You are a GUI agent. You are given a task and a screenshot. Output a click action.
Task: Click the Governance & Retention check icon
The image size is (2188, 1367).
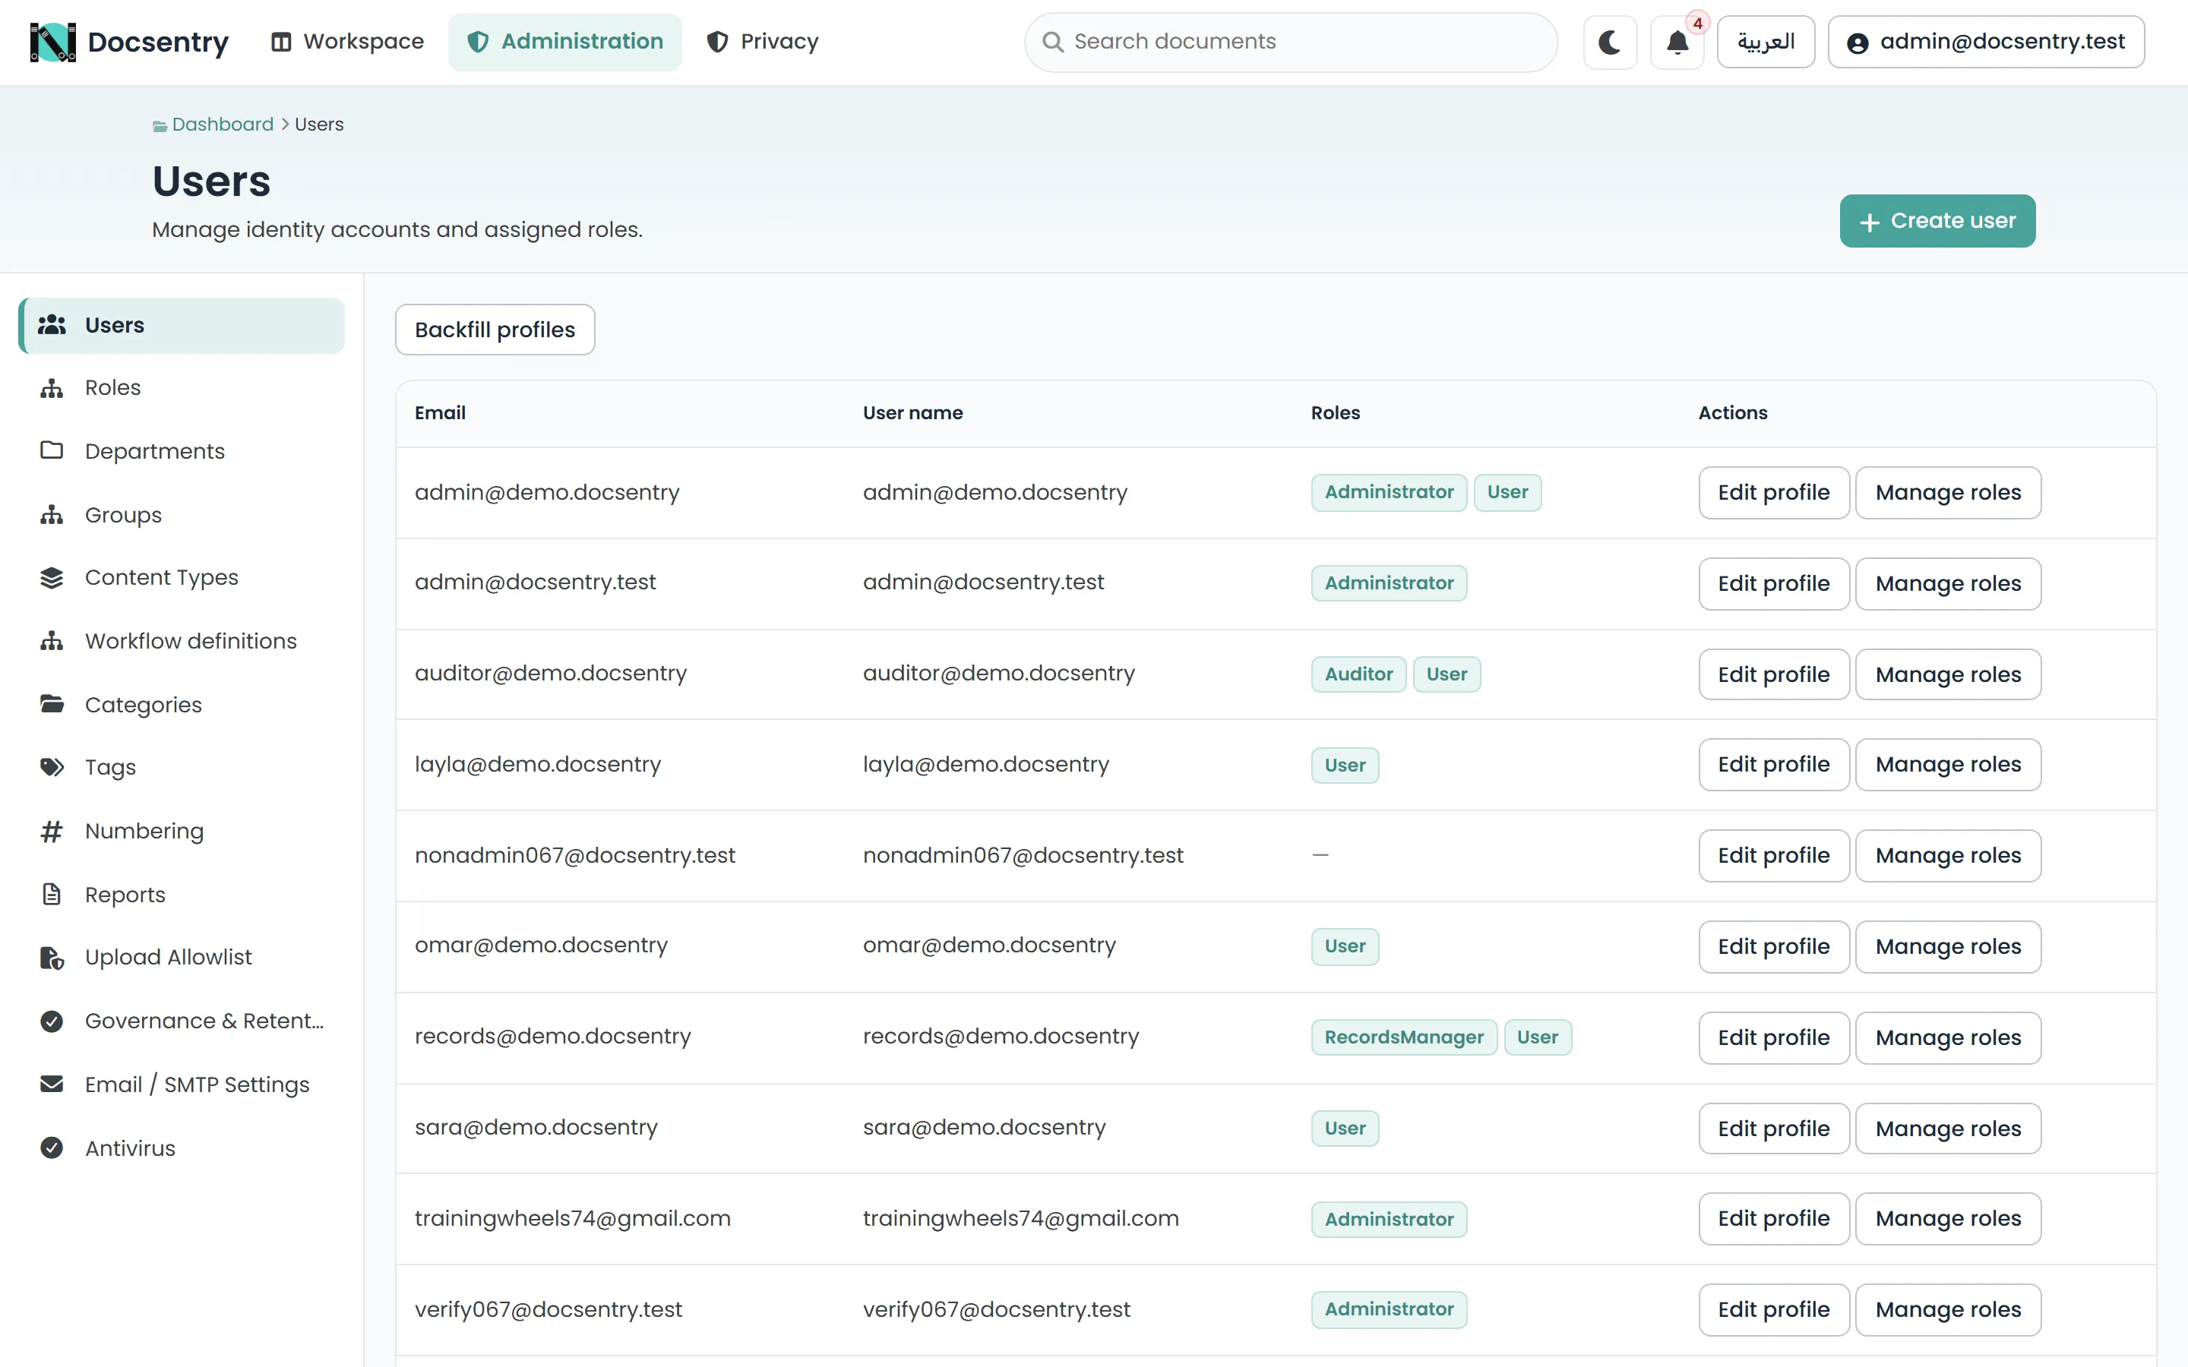pyautogui.click(x=52, y=1021)
